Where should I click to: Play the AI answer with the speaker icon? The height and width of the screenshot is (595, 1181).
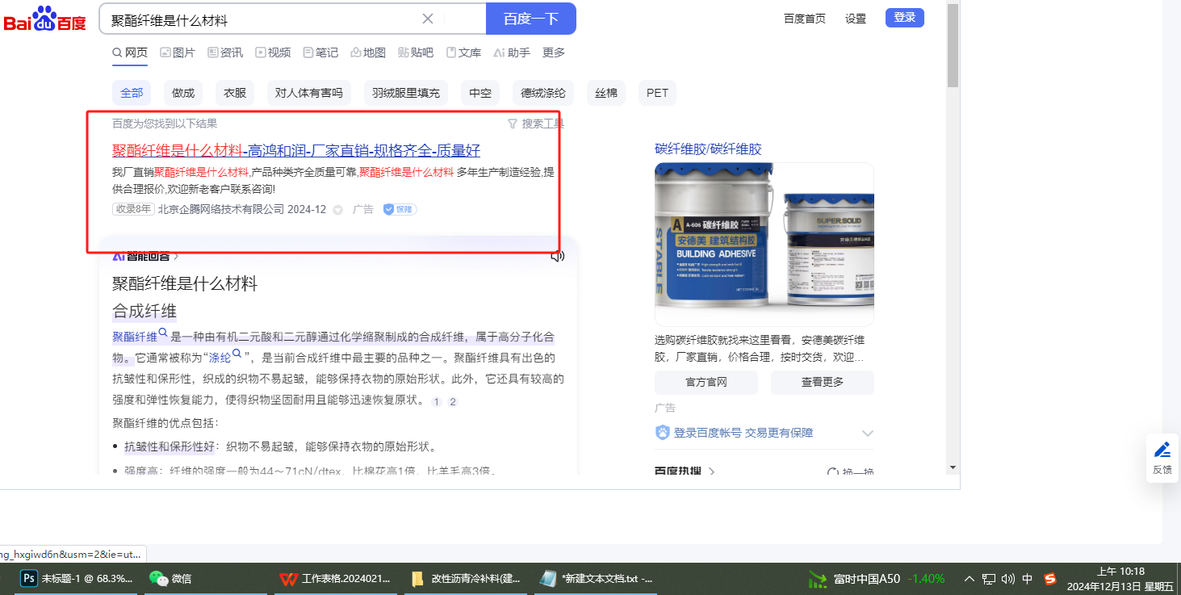(x=558, y=256)
